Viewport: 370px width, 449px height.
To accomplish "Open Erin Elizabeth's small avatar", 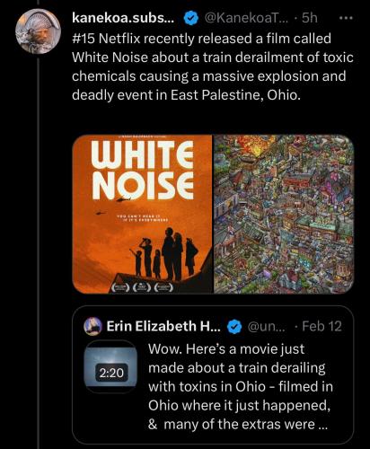I will pyautogui.click(x=92, y=326).
